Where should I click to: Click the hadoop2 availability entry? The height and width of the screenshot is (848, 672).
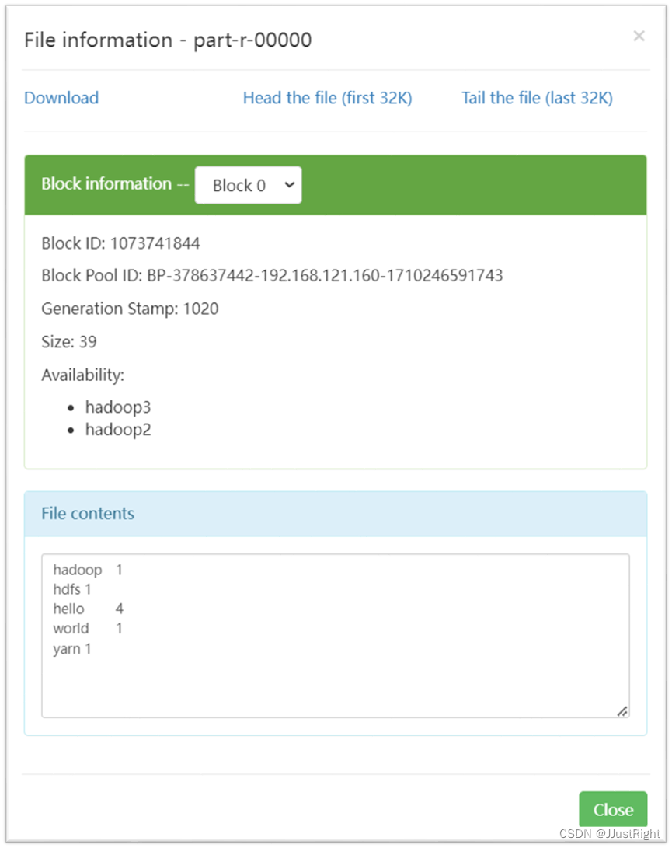pos(118,429)
